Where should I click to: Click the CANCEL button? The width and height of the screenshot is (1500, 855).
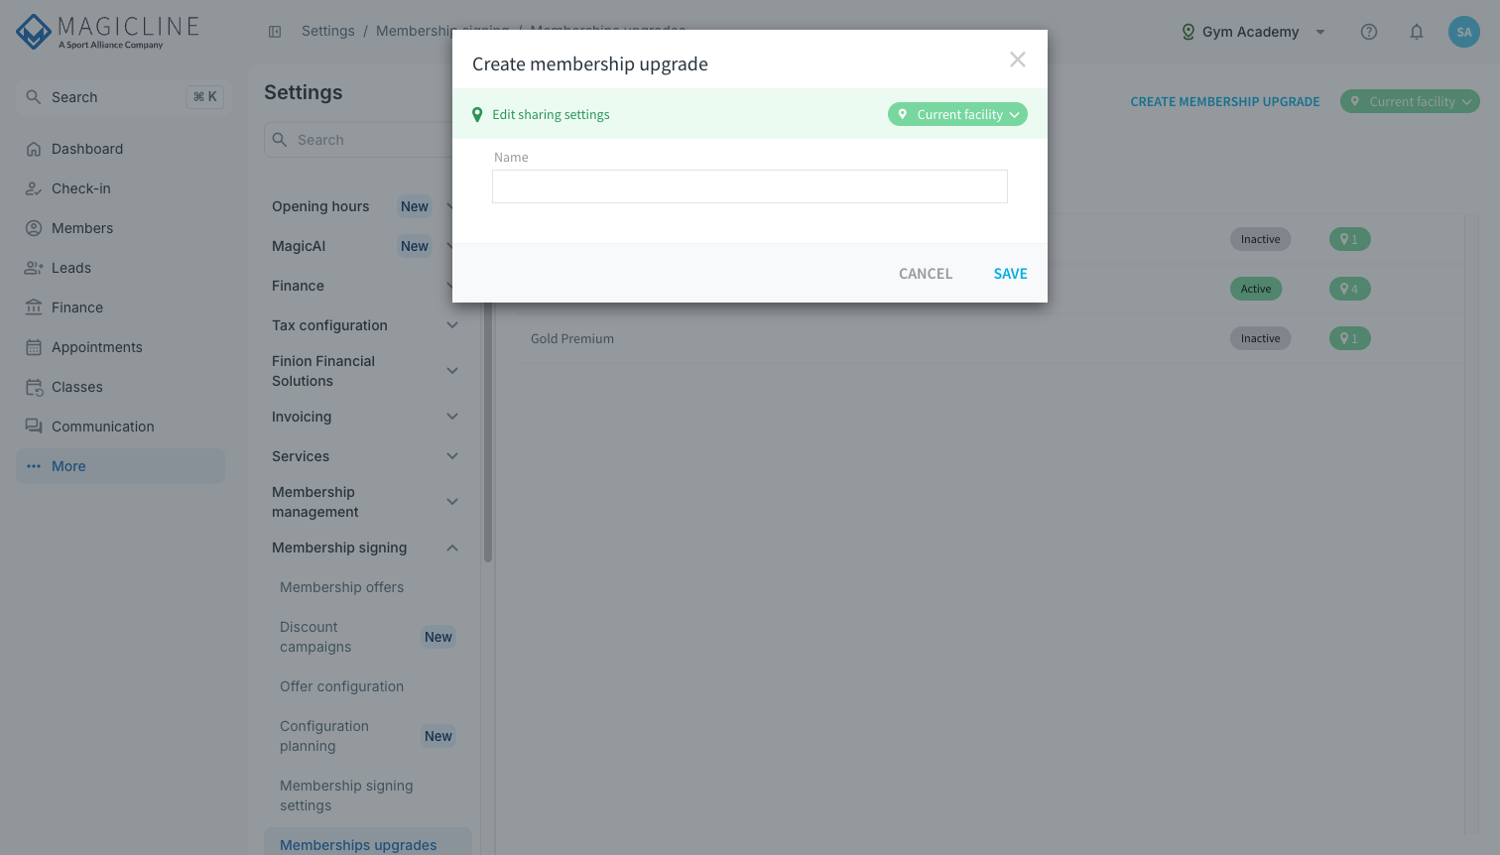[x=926, y=274]
